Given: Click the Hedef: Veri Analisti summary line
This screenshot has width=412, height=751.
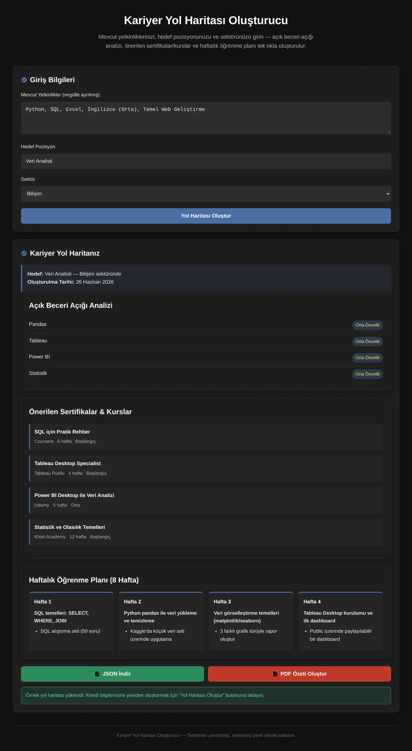Looking at the screenshot, I should pos(74,274).
